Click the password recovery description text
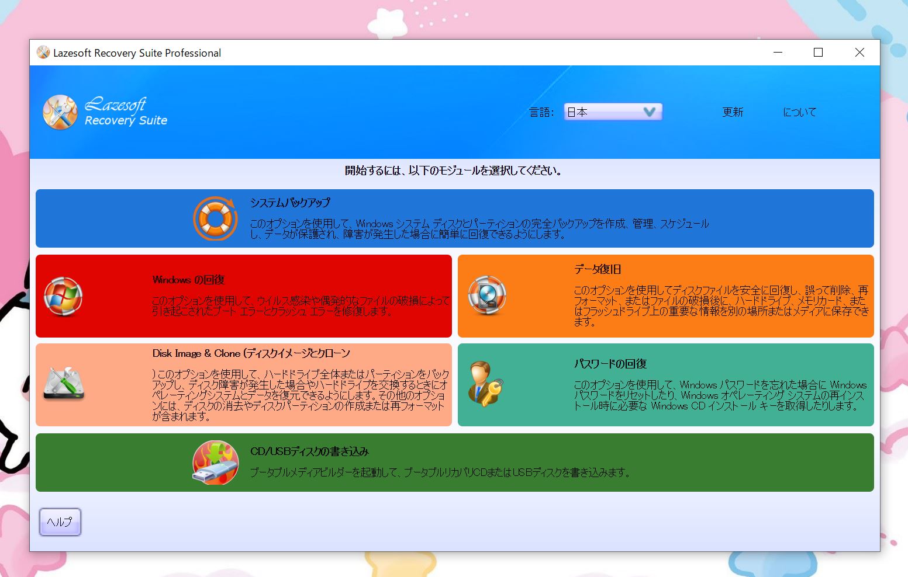908x577 pixels. [x=720, y=395]
